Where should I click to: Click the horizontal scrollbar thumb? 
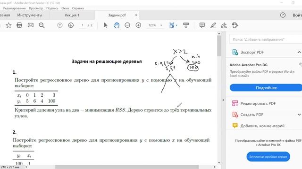[x=127, y=167]
